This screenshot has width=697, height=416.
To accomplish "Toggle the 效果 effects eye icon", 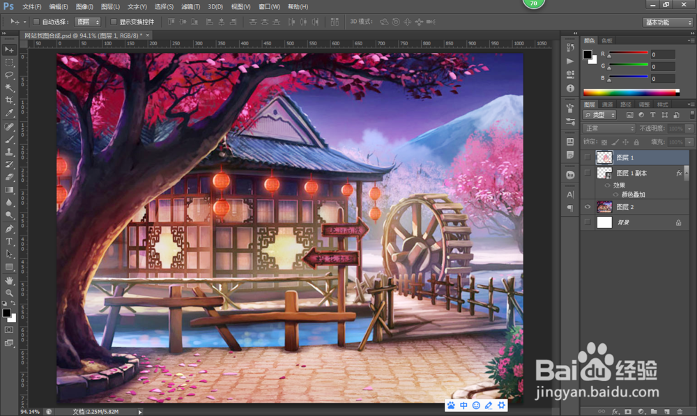I will coord(607,185).
